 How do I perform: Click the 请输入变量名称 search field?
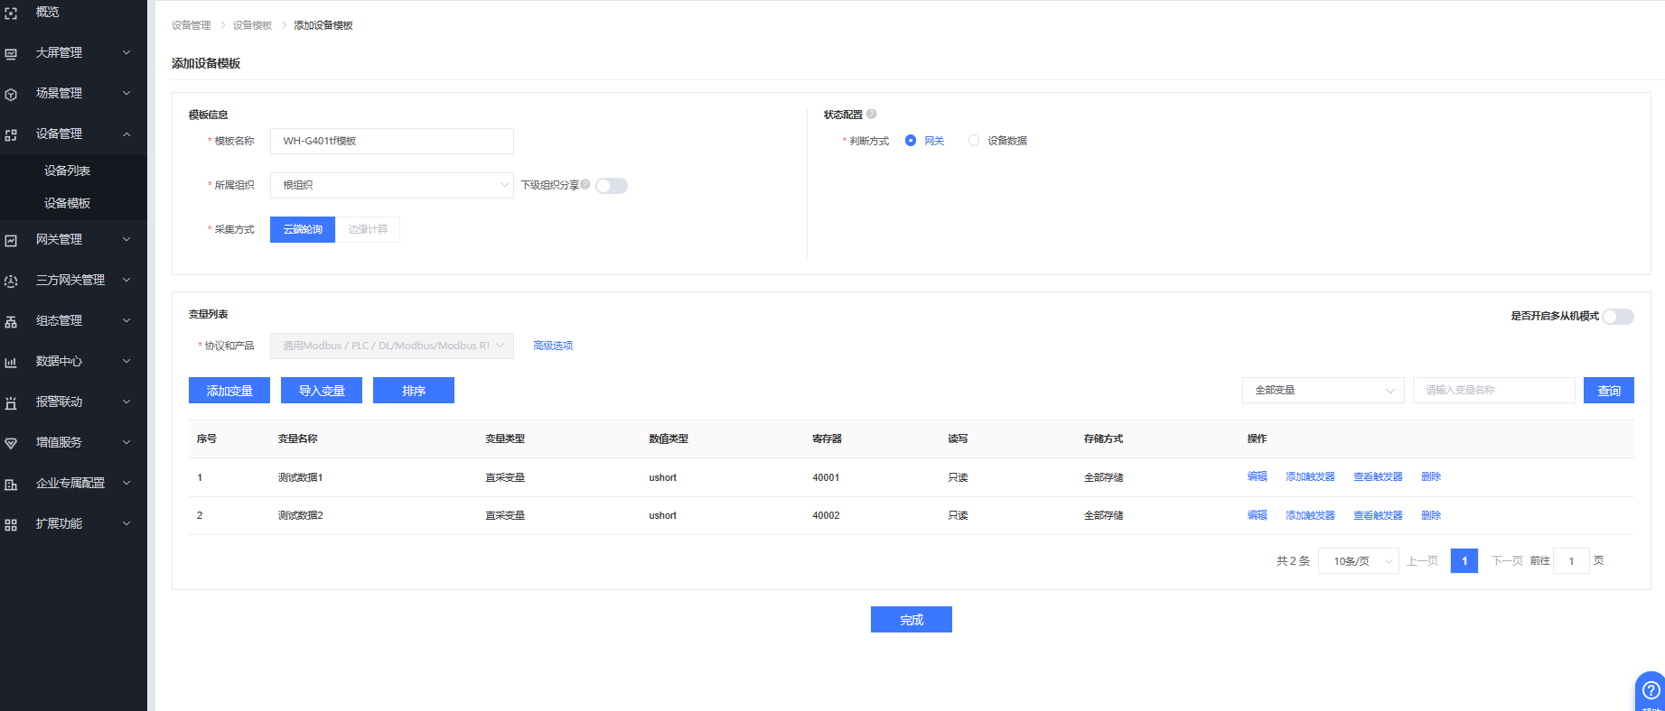[x=1493, y=391]
